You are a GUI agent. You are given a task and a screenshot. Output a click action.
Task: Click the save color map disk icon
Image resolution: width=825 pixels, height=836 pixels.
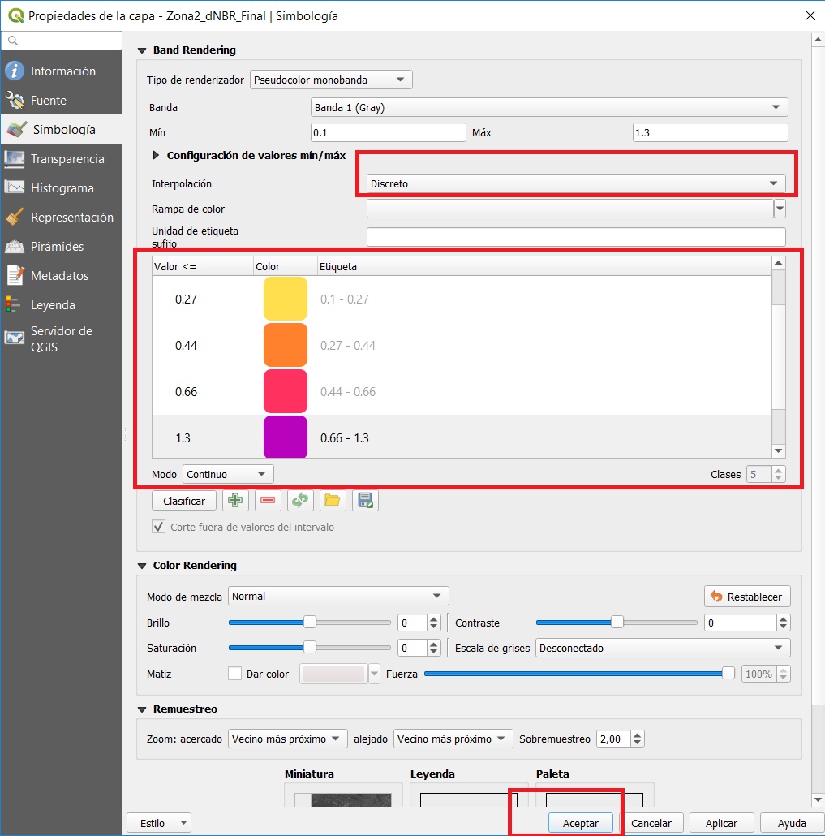pyautogui.click(x=364, y=501)
